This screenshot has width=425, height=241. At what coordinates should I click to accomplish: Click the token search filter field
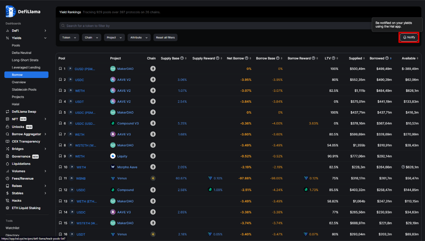(212, 26)
